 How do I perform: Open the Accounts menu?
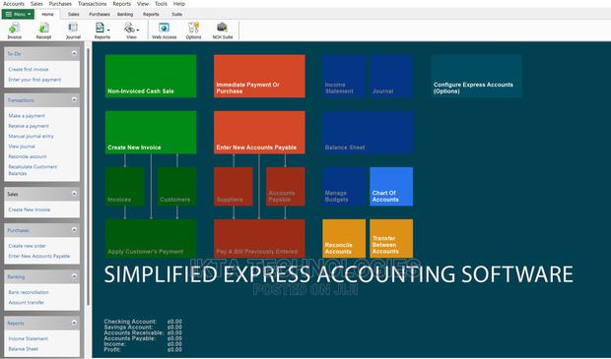pyautogui.click(x=13, y=4)
